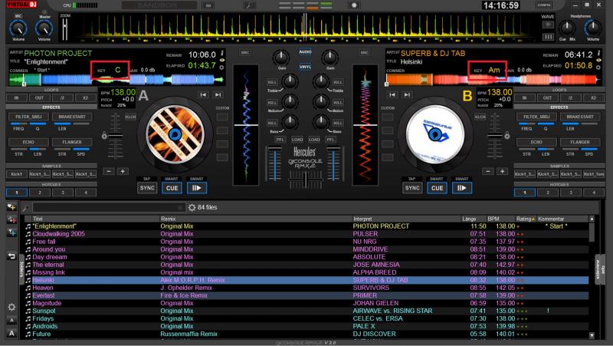
Task: Play or pause deck B
Action: coord(462,188)
